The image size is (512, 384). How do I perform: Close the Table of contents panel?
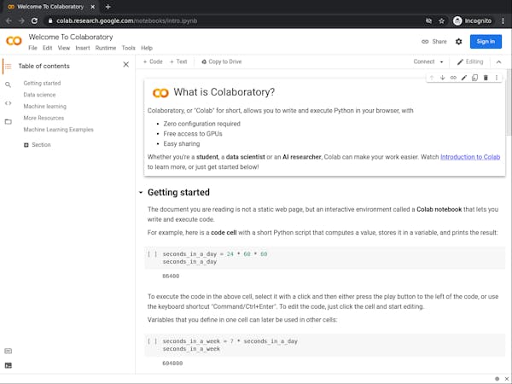(125, 65)
